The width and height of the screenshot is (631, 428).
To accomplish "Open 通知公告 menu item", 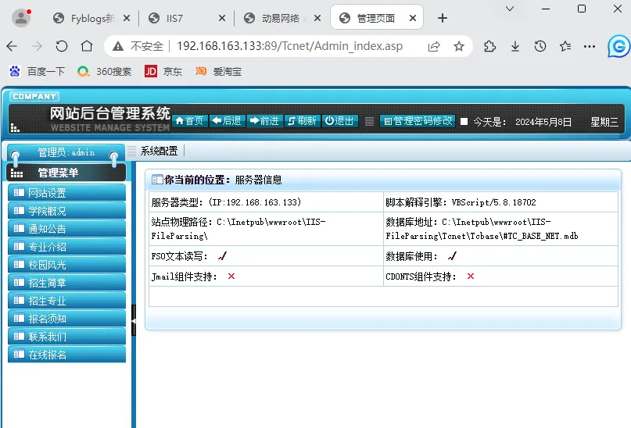I will (66, 229).
